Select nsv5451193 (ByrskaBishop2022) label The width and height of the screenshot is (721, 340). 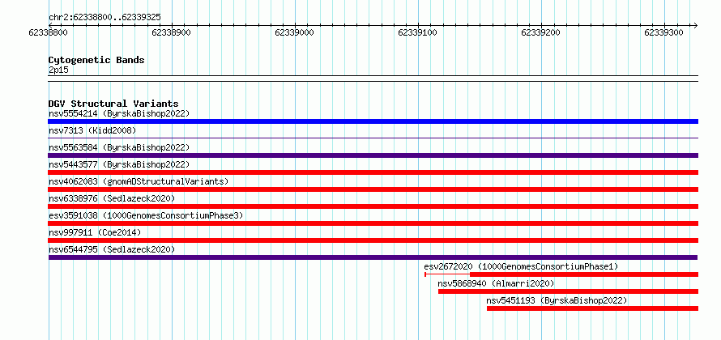tap(557, 300)
